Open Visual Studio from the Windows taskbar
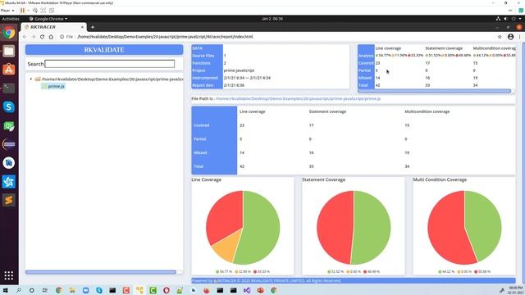Image resolution: width=525 pixels, height=295 pixels. pos(247,290)
